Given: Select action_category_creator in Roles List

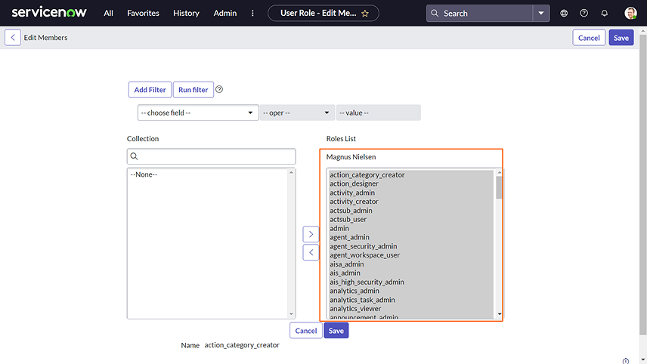Looking at the screenshot, I should coord(411,174).
